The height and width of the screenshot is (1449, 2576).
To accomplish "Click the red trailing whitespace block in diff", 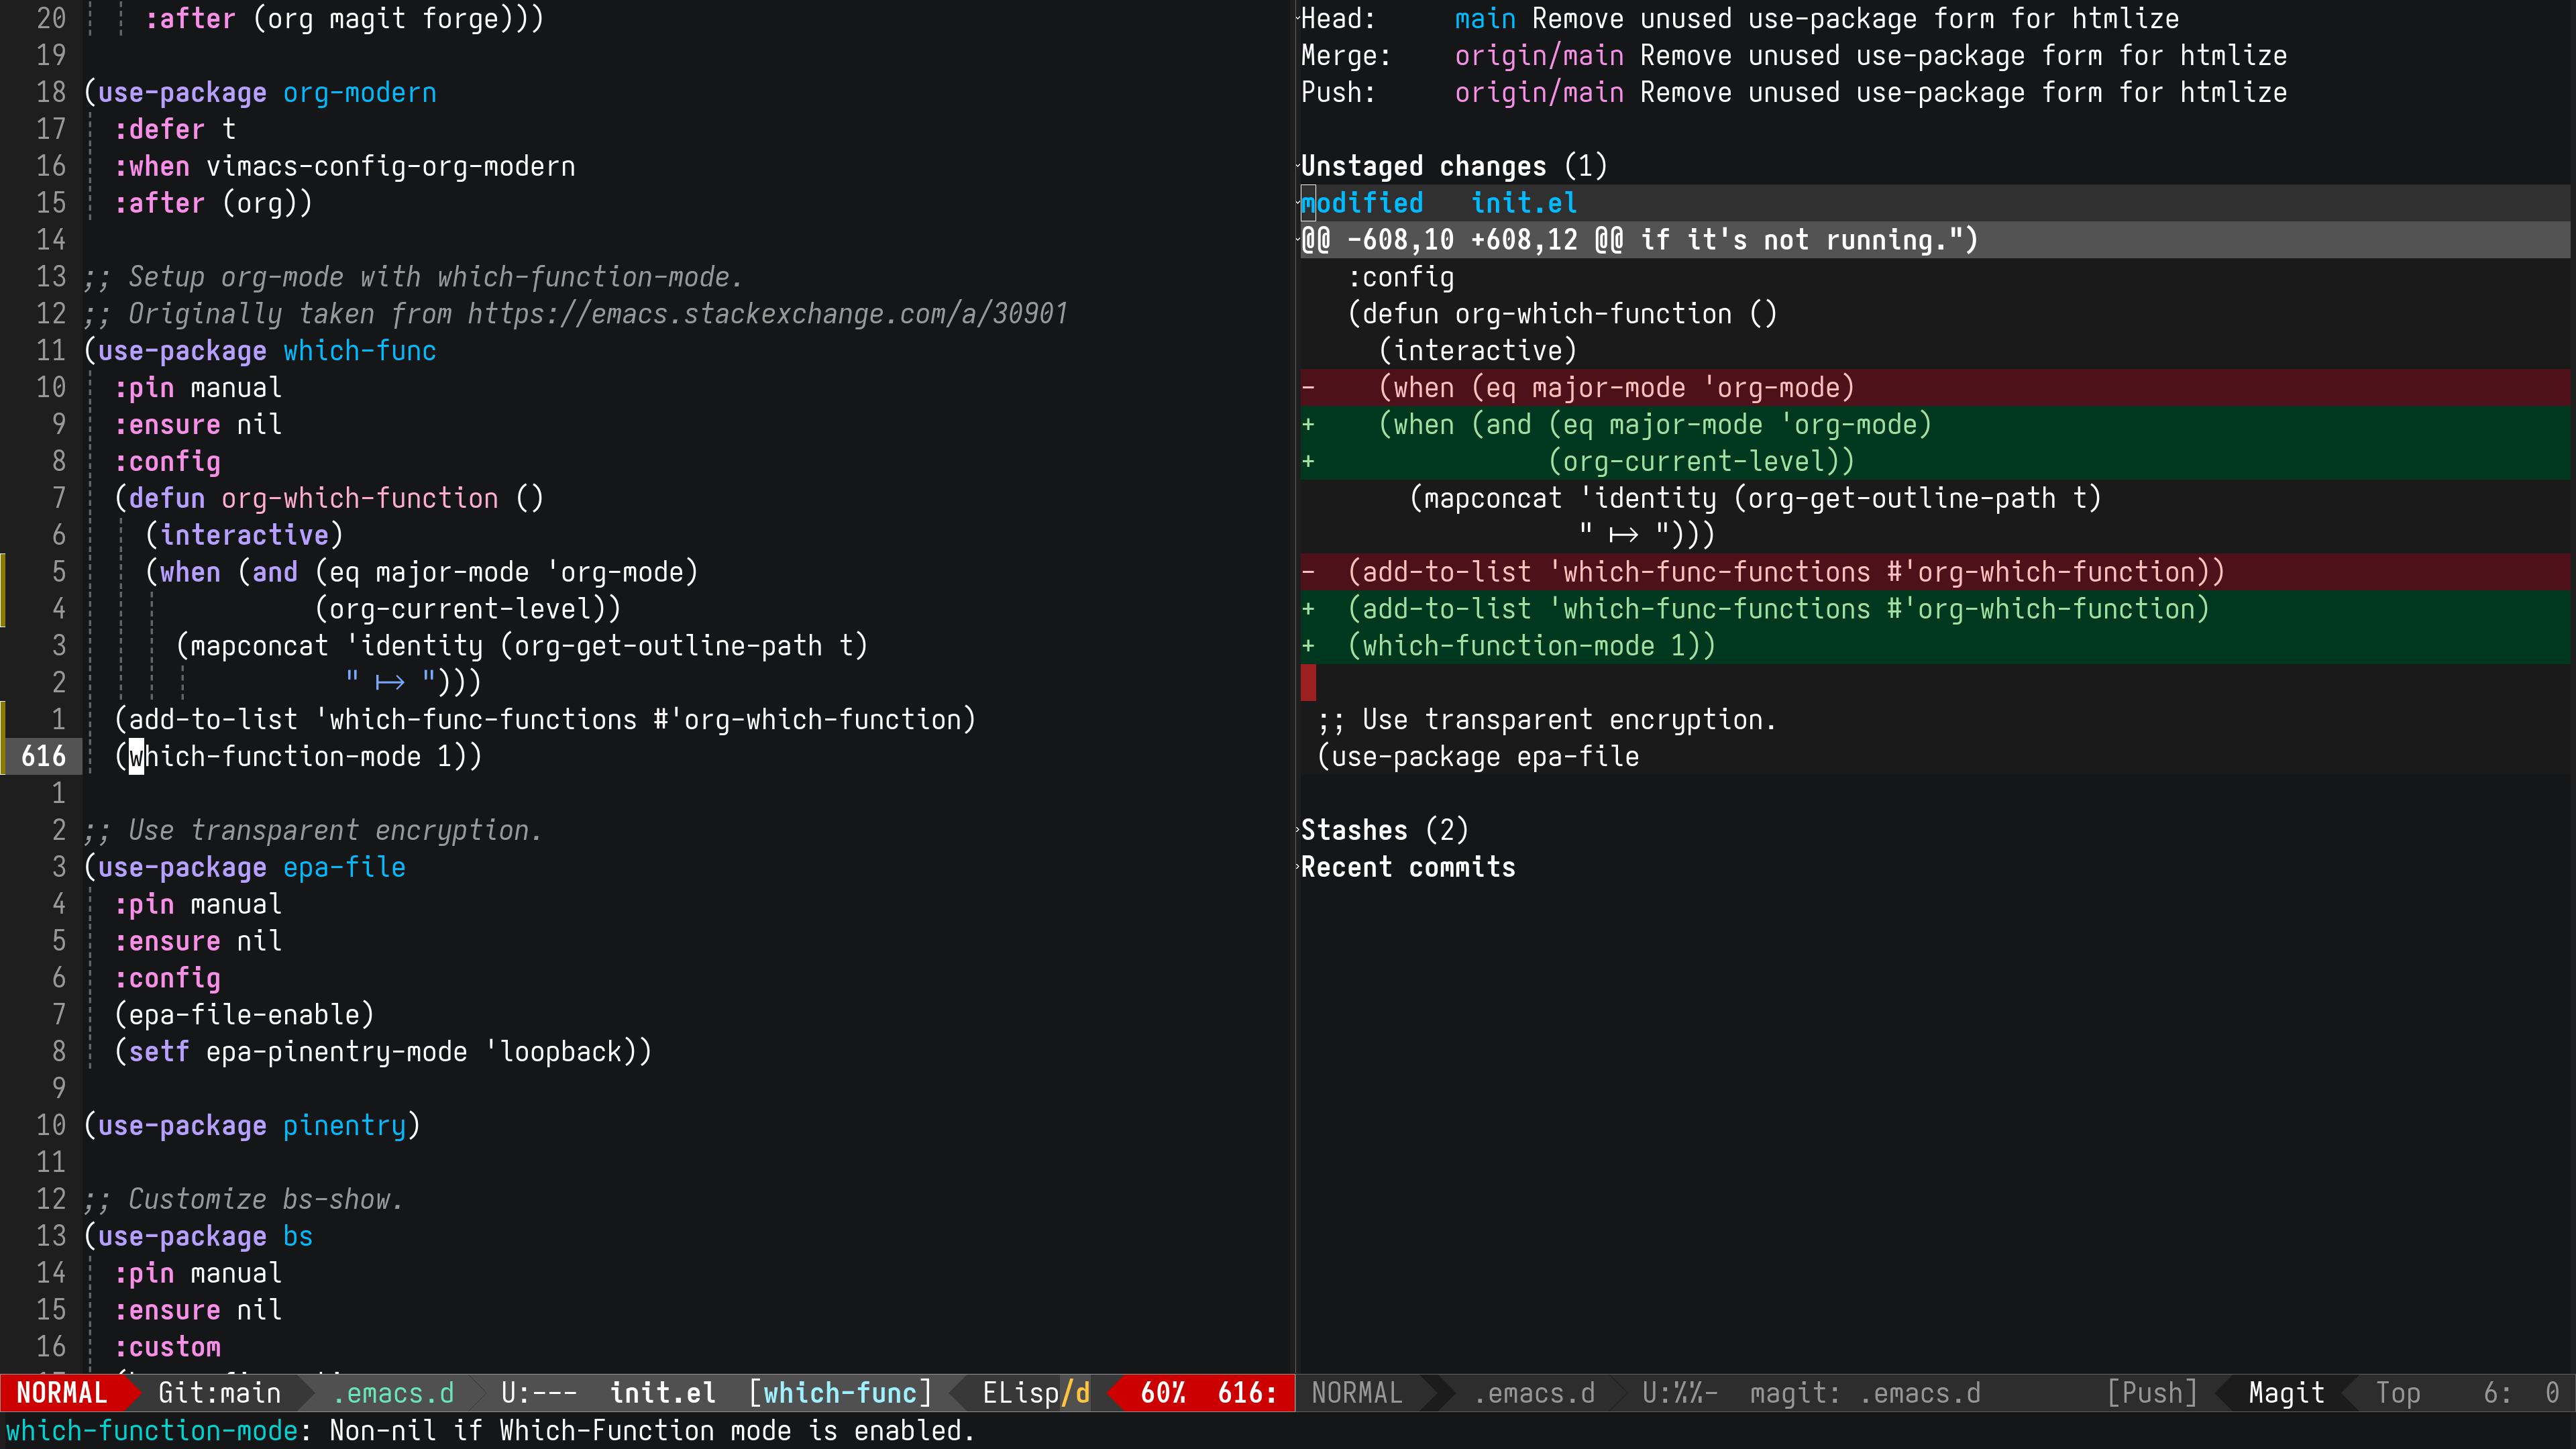I will [x=1309, y=683].
